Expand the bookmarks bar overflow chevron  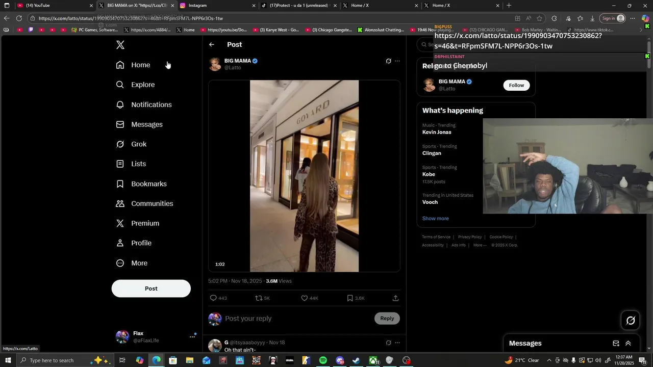[641, 30]
